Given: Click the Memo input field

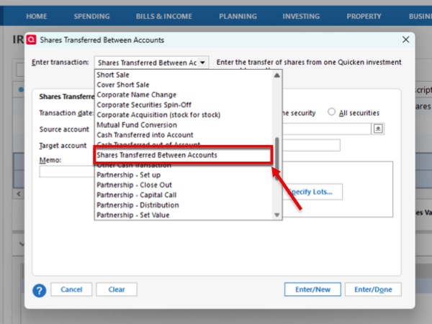Looking at the screenshot, I should (67, 172).
